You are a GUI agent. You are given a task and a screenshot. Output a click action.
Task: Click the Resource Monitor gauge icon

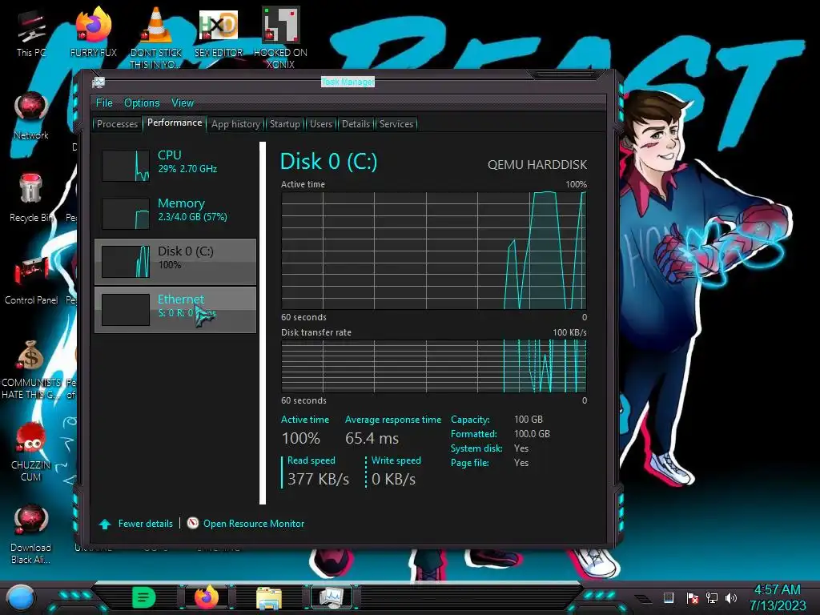point(192,523)
